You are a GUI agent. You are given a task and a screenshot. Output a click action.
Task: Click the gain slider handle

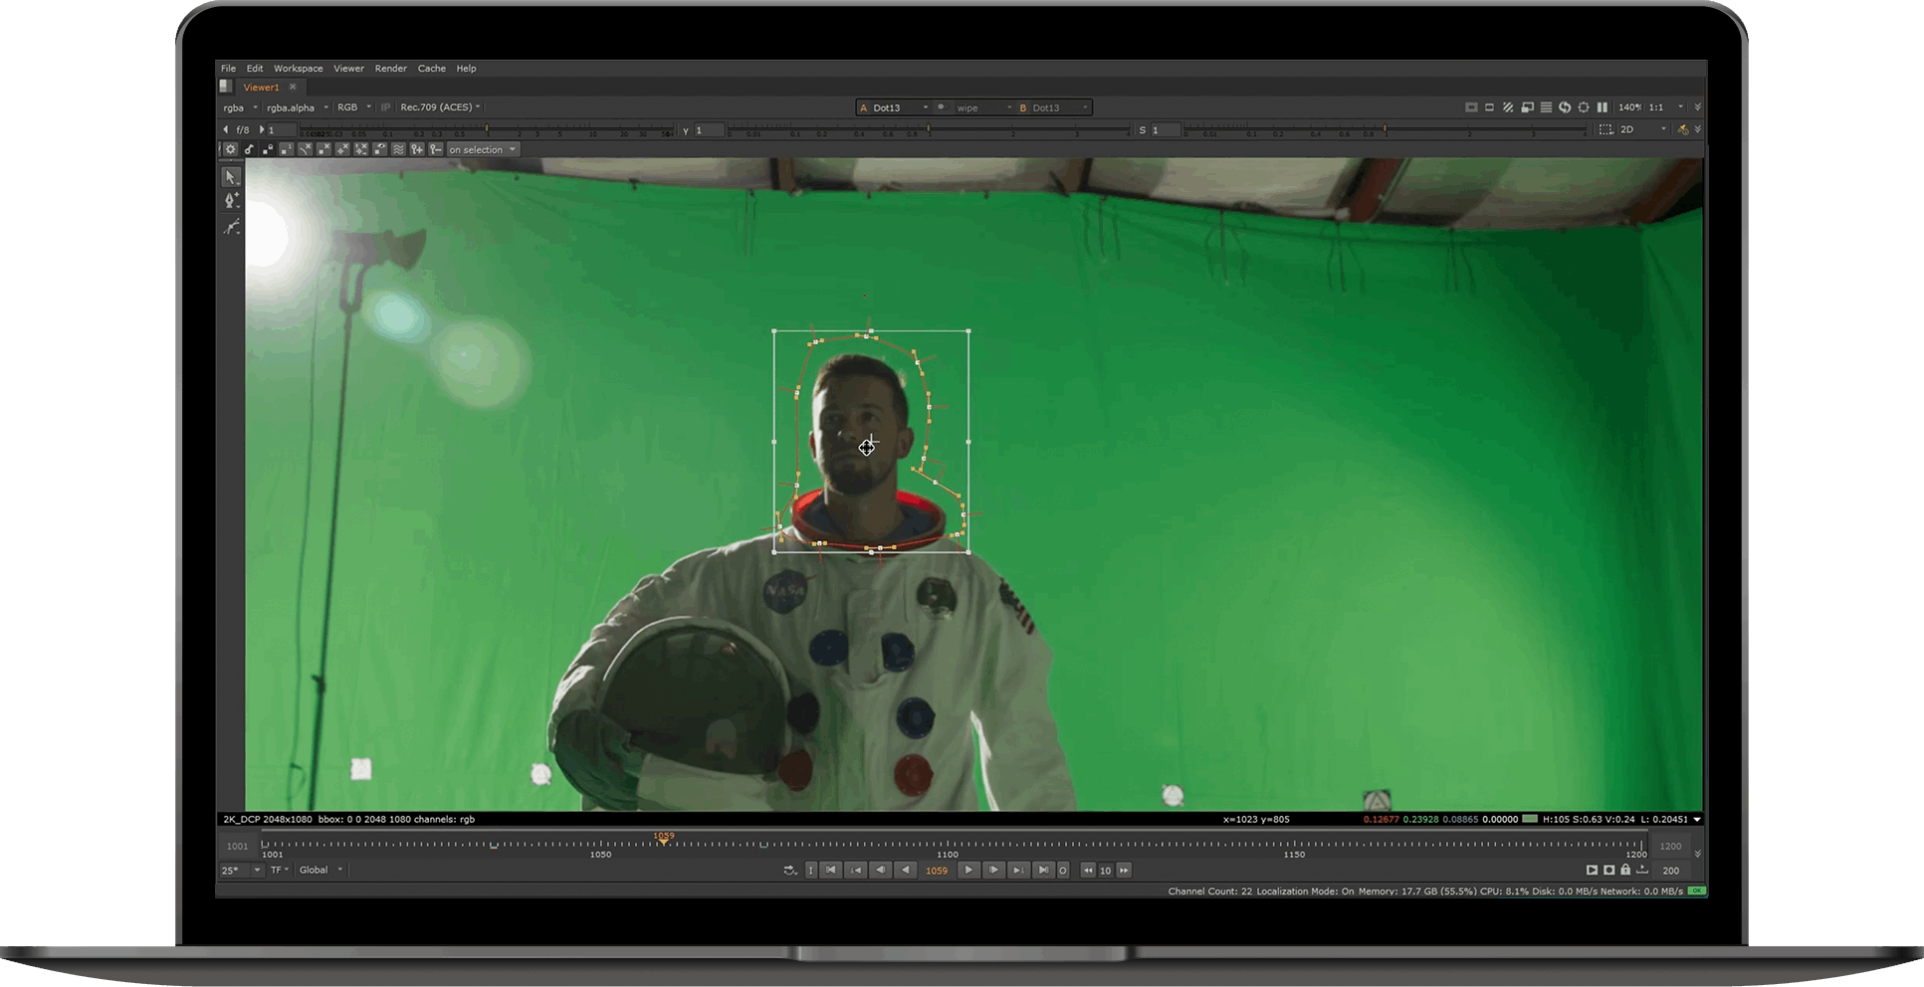487,129
